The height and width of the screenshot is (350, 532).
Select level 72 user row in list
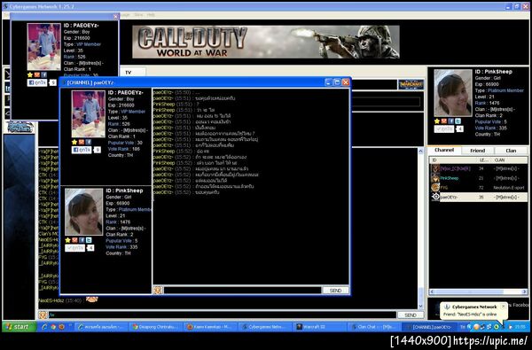click(x=479, y=188)
